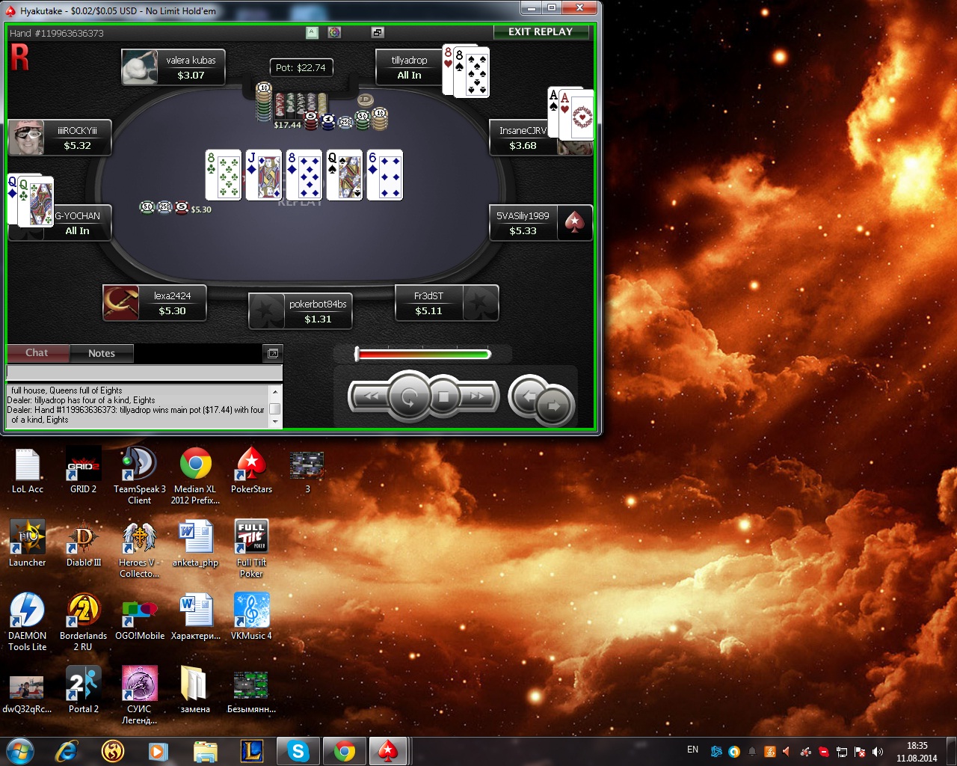Viewport: 957px width, 766px height.
Task: Open the Median XL 2012 Chrome shortcut
Action: pos(195,476)
